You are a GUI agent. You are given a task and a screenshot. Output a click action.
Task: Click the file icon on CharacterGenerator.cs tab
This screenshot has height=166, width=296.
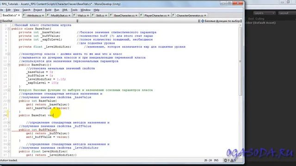pyautogui.click(x=174, y=15)
